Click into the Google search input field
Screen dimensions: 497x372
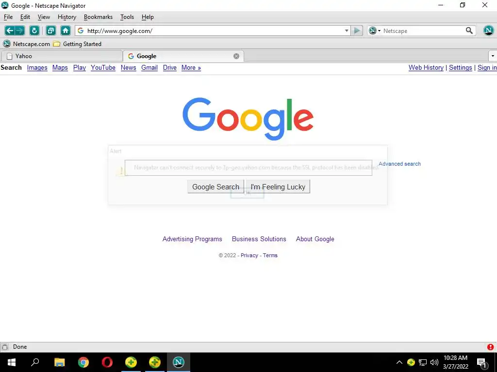248,168
